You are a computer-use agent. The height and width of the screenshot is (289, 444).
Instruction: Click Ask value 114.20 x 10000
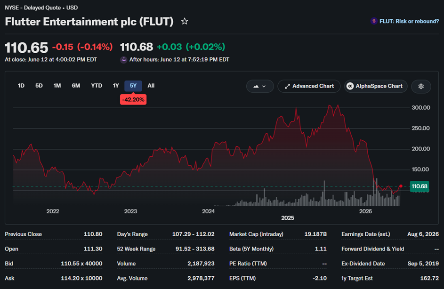81,279
